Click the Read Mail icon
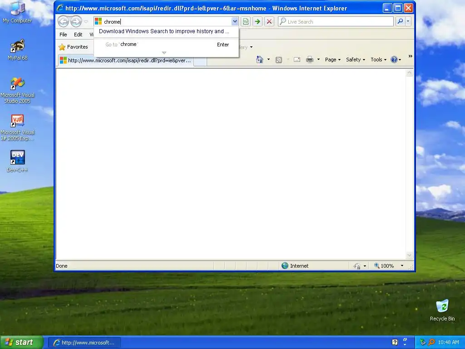Screen dimensions: 465x349 (x=297, y=60)
